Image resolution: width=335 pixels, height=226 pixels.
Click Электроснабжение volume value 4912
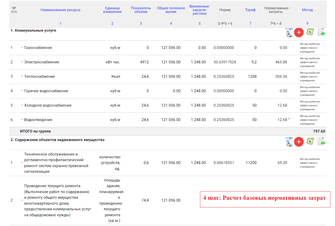click(x=144, y=62)
